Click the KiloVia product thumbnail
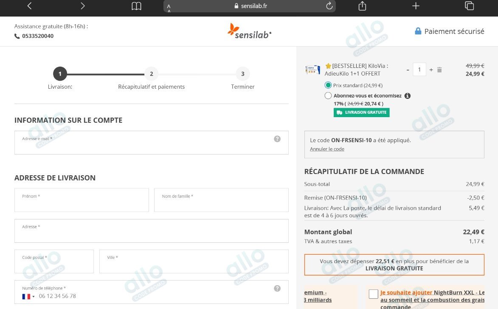This screenshot has width=498, height=309. pyautogui.click(x=312, y=70)
